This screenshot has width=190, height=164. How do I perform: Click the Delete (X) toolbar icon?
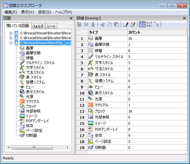click(86, 24)
